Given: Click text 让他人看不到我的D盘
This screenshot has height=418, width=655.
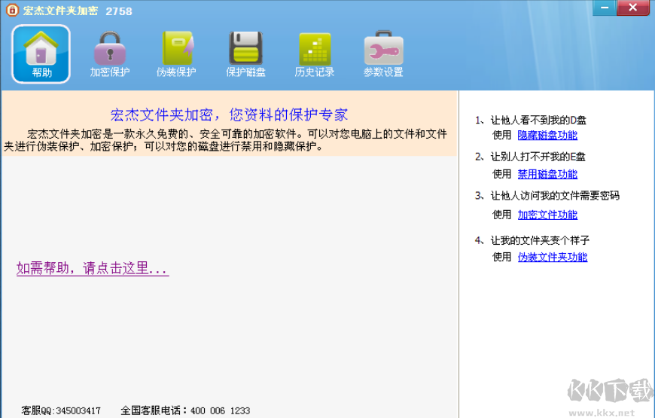Looking at the screenshot, I should tap(538, 121).
